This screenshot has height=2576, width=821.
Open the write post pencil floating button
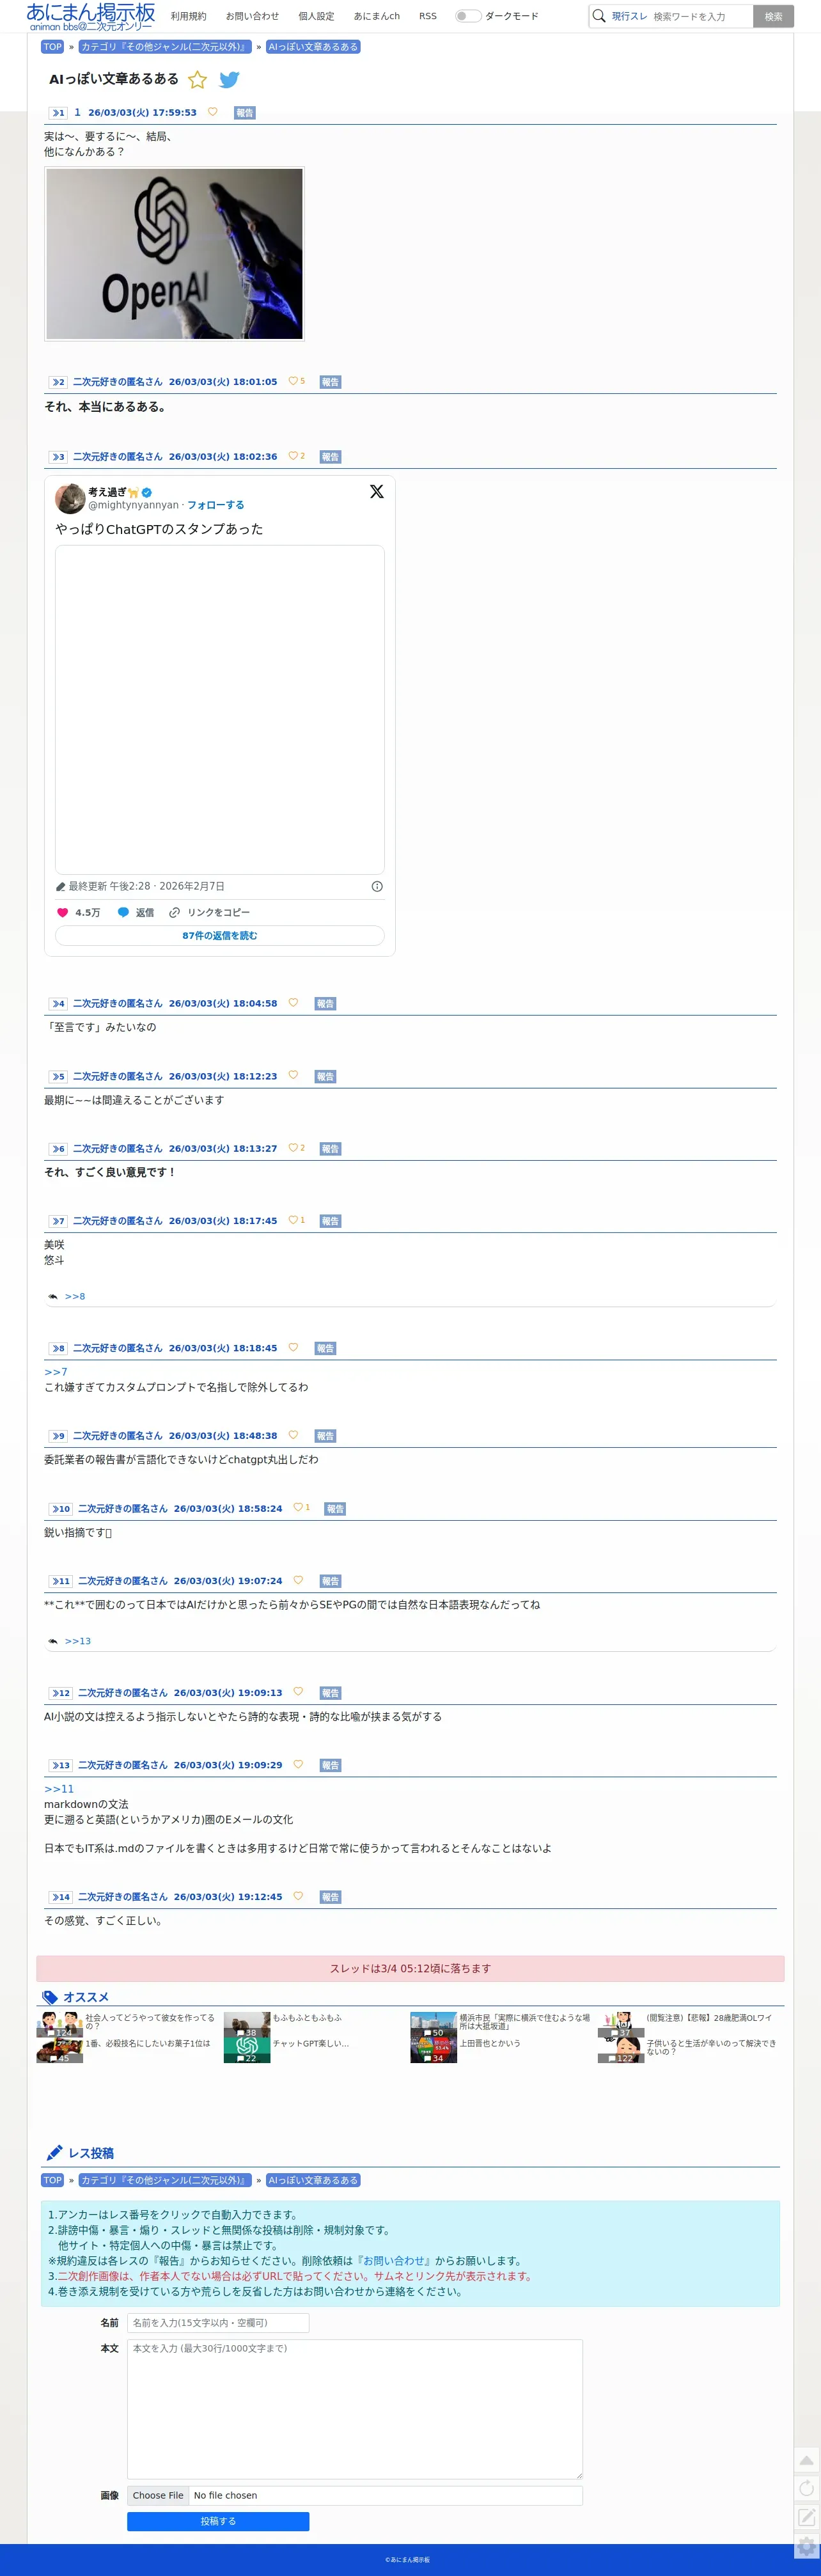(806, 2517)
